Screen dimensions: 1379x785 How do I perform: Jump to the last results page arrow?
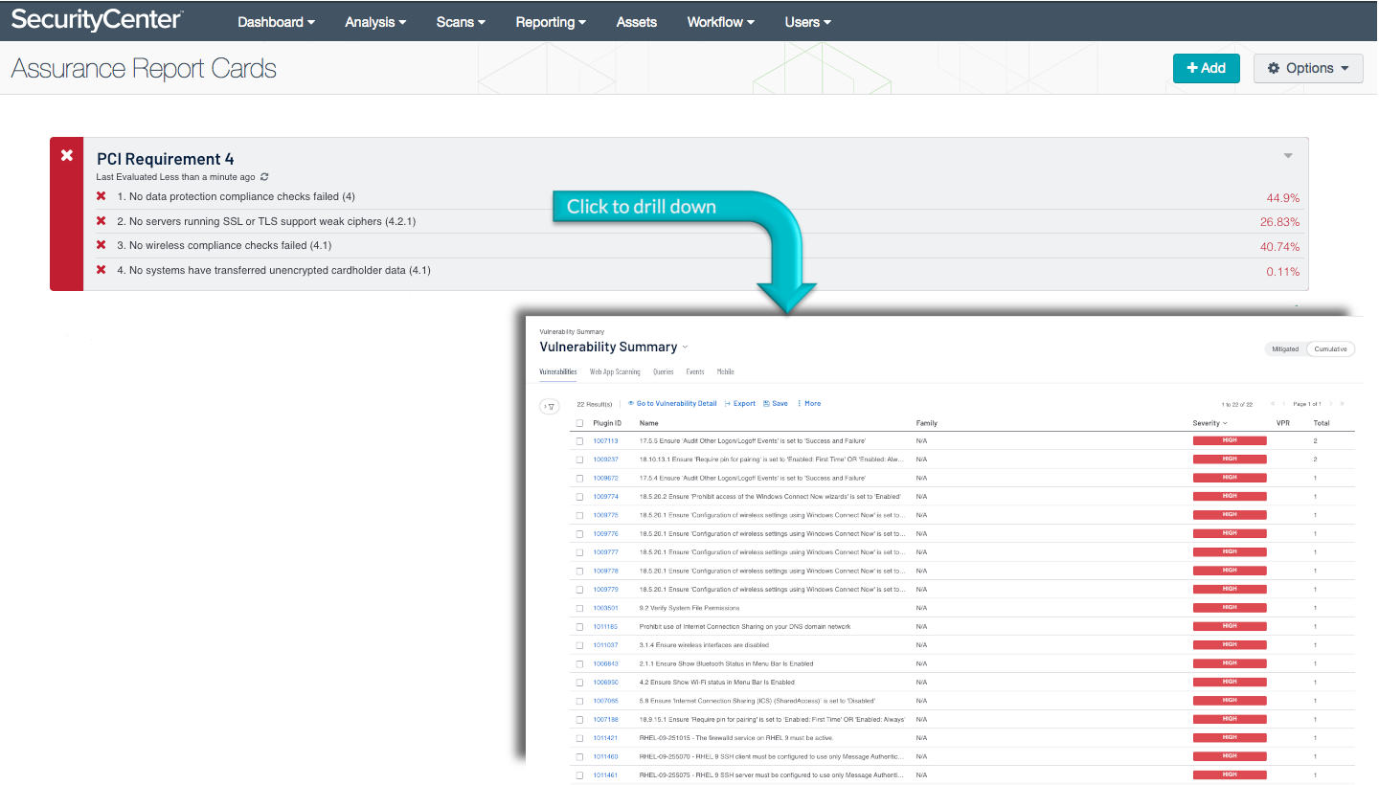tap(1343, 404)
